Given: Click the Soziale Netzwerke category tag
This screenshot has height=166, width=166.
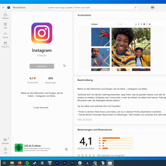Looking at the screenshot, I should coord(41,107).
